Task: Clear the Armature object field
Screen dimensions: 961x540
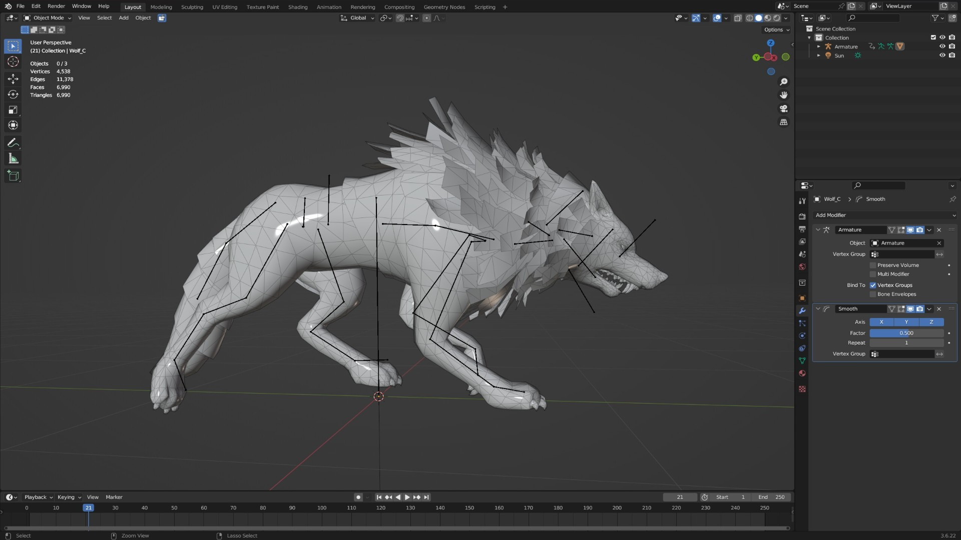Action: point(939,243)
